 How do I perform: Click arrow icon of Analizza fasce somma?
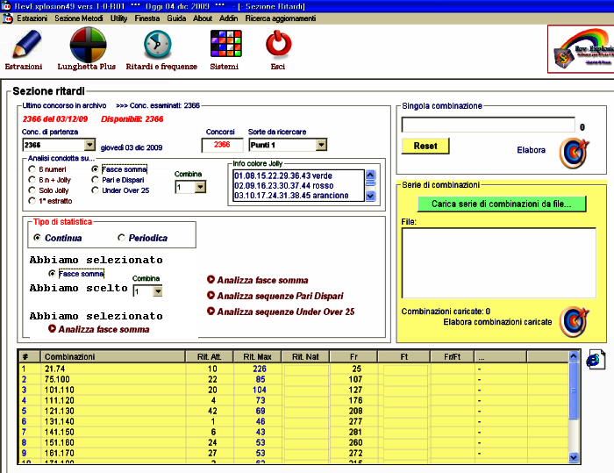tap(211, 279)
